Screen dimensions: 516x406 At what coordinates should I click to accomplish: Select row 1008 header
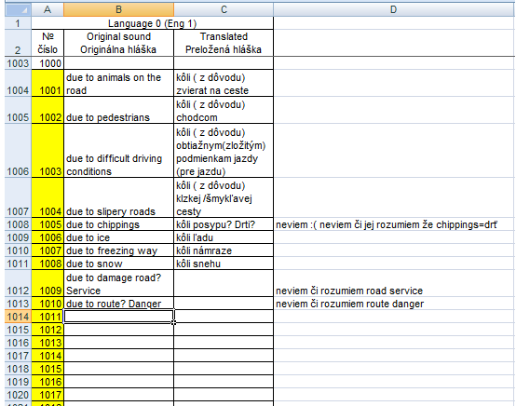tap(18, 224)
